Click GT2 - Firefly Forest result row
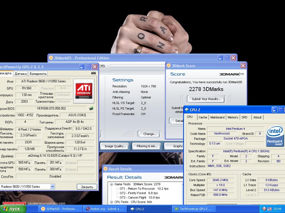This screenshot has height=213, width=285. 139,193
